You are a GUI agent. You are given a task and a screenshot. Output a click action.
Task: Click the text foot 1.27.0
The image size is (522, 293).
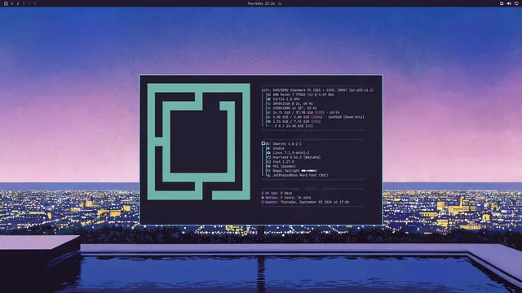point(283,162)
